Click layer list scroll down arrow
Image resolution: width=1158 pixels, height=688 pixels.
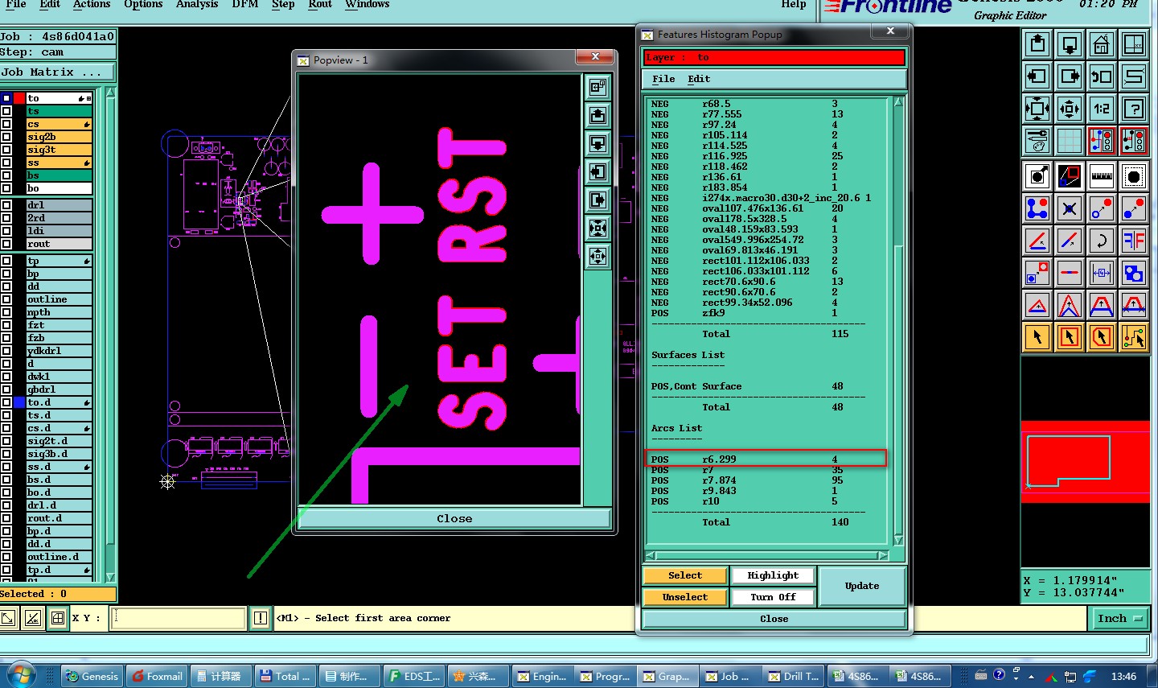(110, 576)
